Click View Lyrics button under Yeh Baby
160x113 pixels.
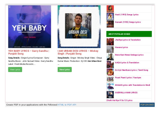[x=15, y=69]
